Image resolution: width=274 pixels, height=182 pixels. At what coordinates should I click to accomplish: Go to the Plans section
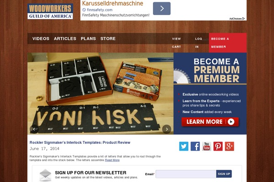point(88,39)
